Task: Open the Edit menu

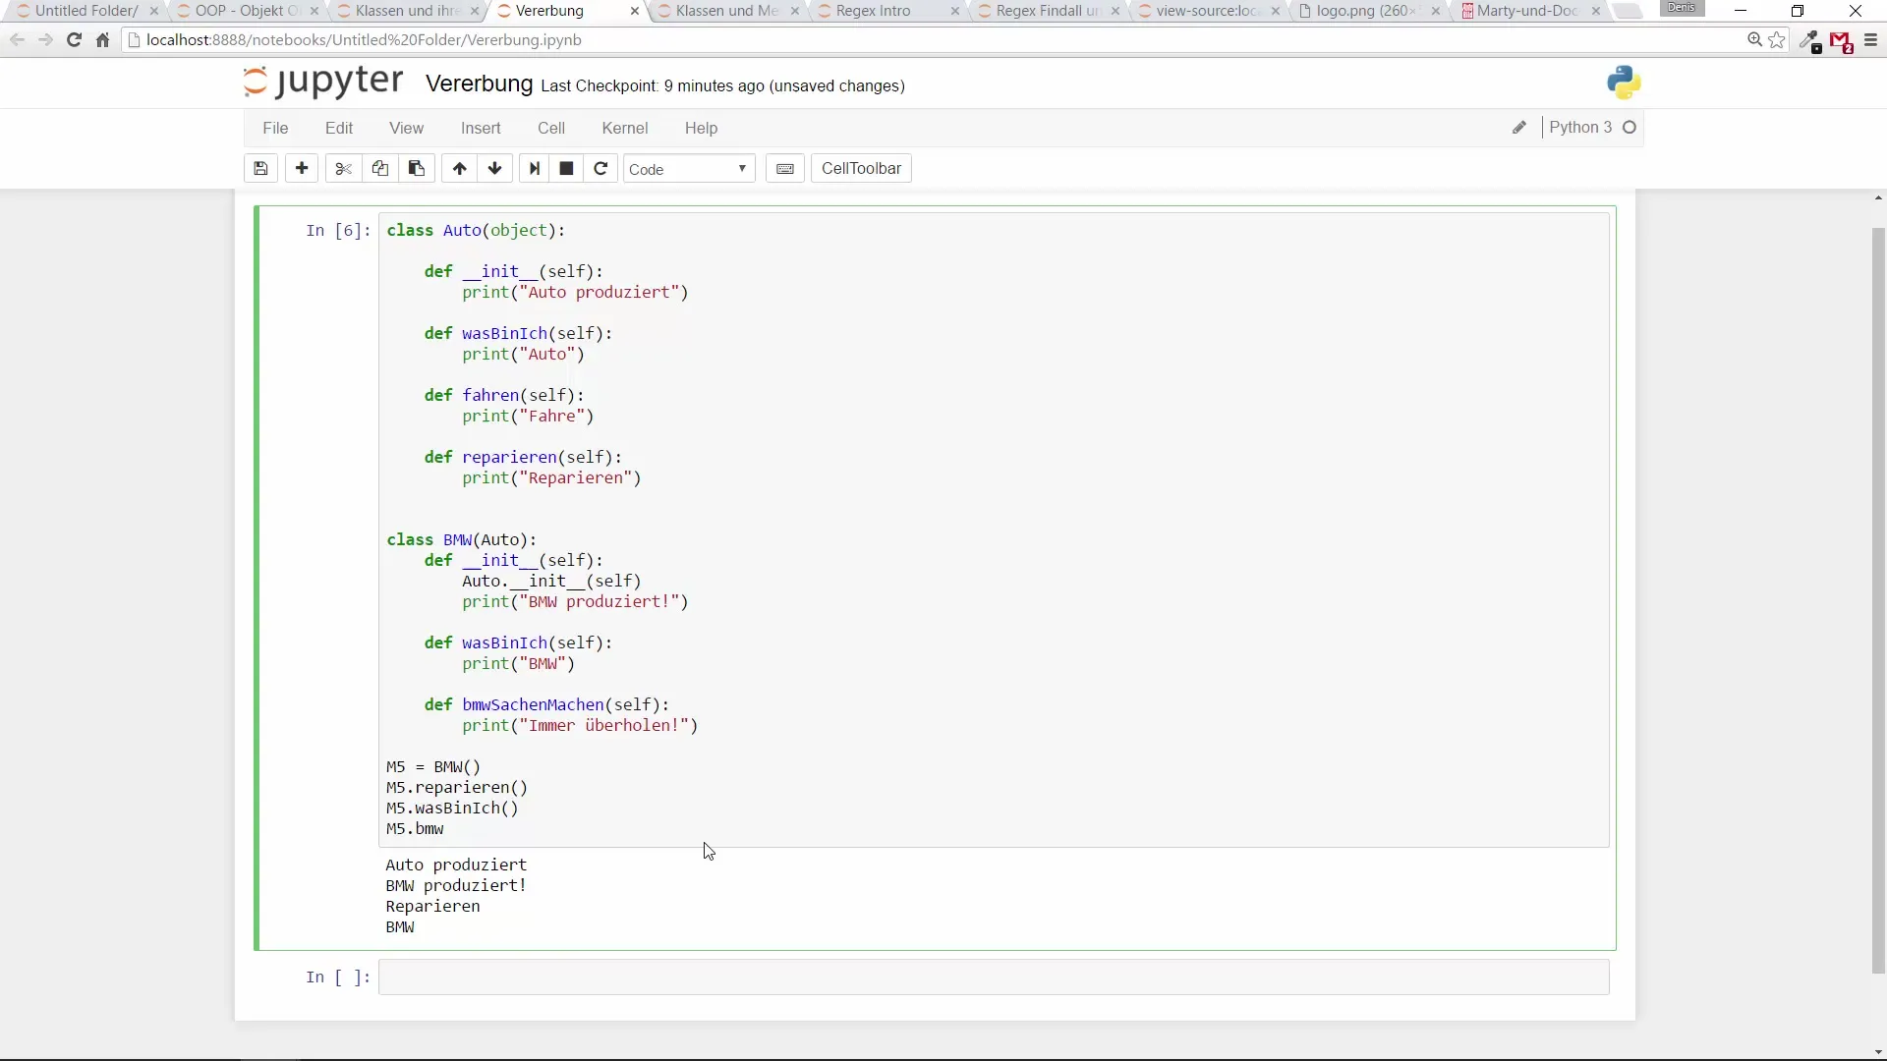Action: pyautogui.click(x=339, y=129)
